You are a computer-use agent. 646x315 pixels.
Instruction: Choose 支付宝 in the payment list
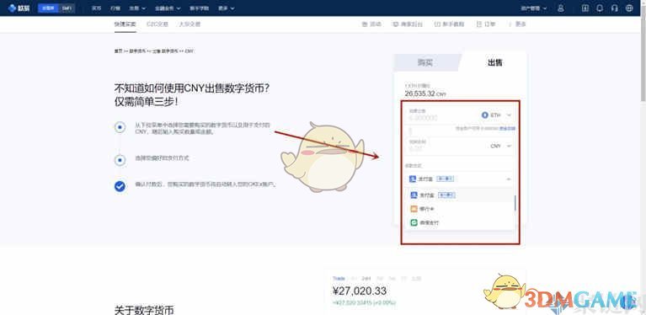point(459,195)
